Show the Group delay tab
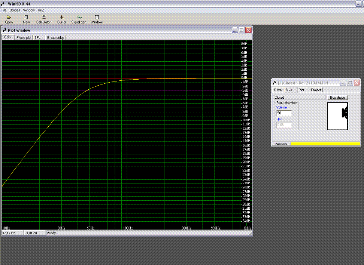The image size is (364, 265). point(55,37)
